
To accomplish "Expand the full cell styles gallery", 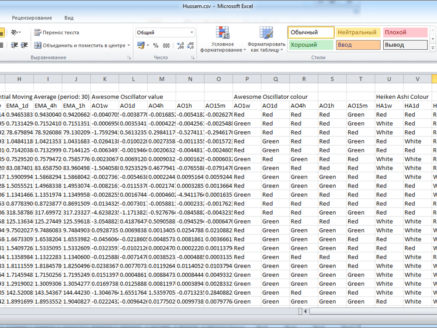I will [x=433, y=48].
